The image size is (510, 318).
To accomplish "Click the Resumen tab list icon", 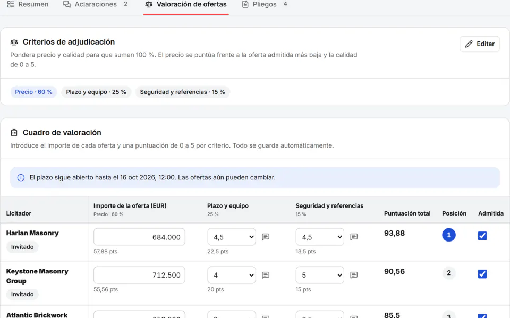I will (11, 4).
